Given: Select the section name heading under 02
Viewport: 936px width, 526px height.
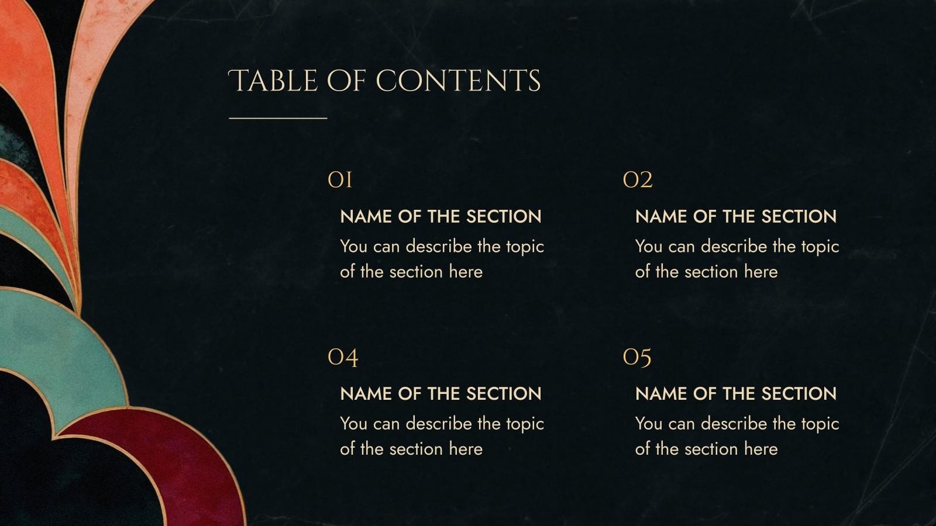Looking at the screenshot, I should 735,216.
